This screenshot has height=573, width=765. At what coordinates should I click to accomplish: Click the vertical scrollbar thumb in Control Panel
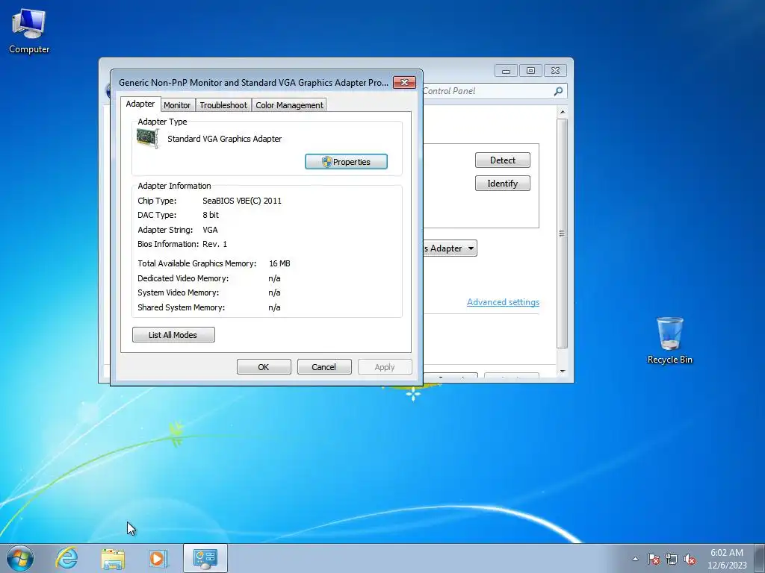563,234
